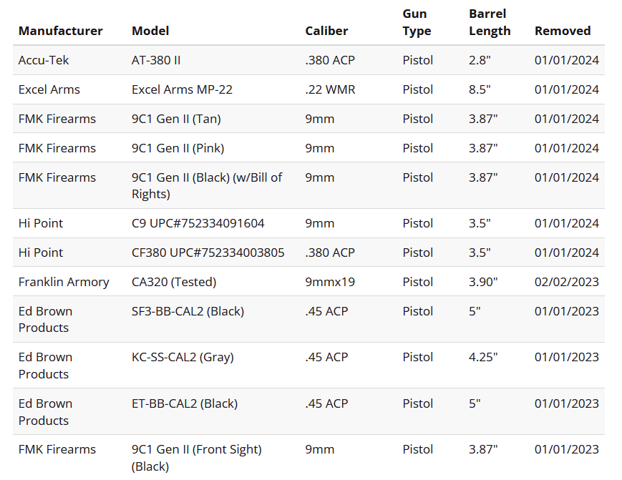Screen dimensions: 622x480
Task: Click the AT-380 II model cell
Action: point(156,60)
